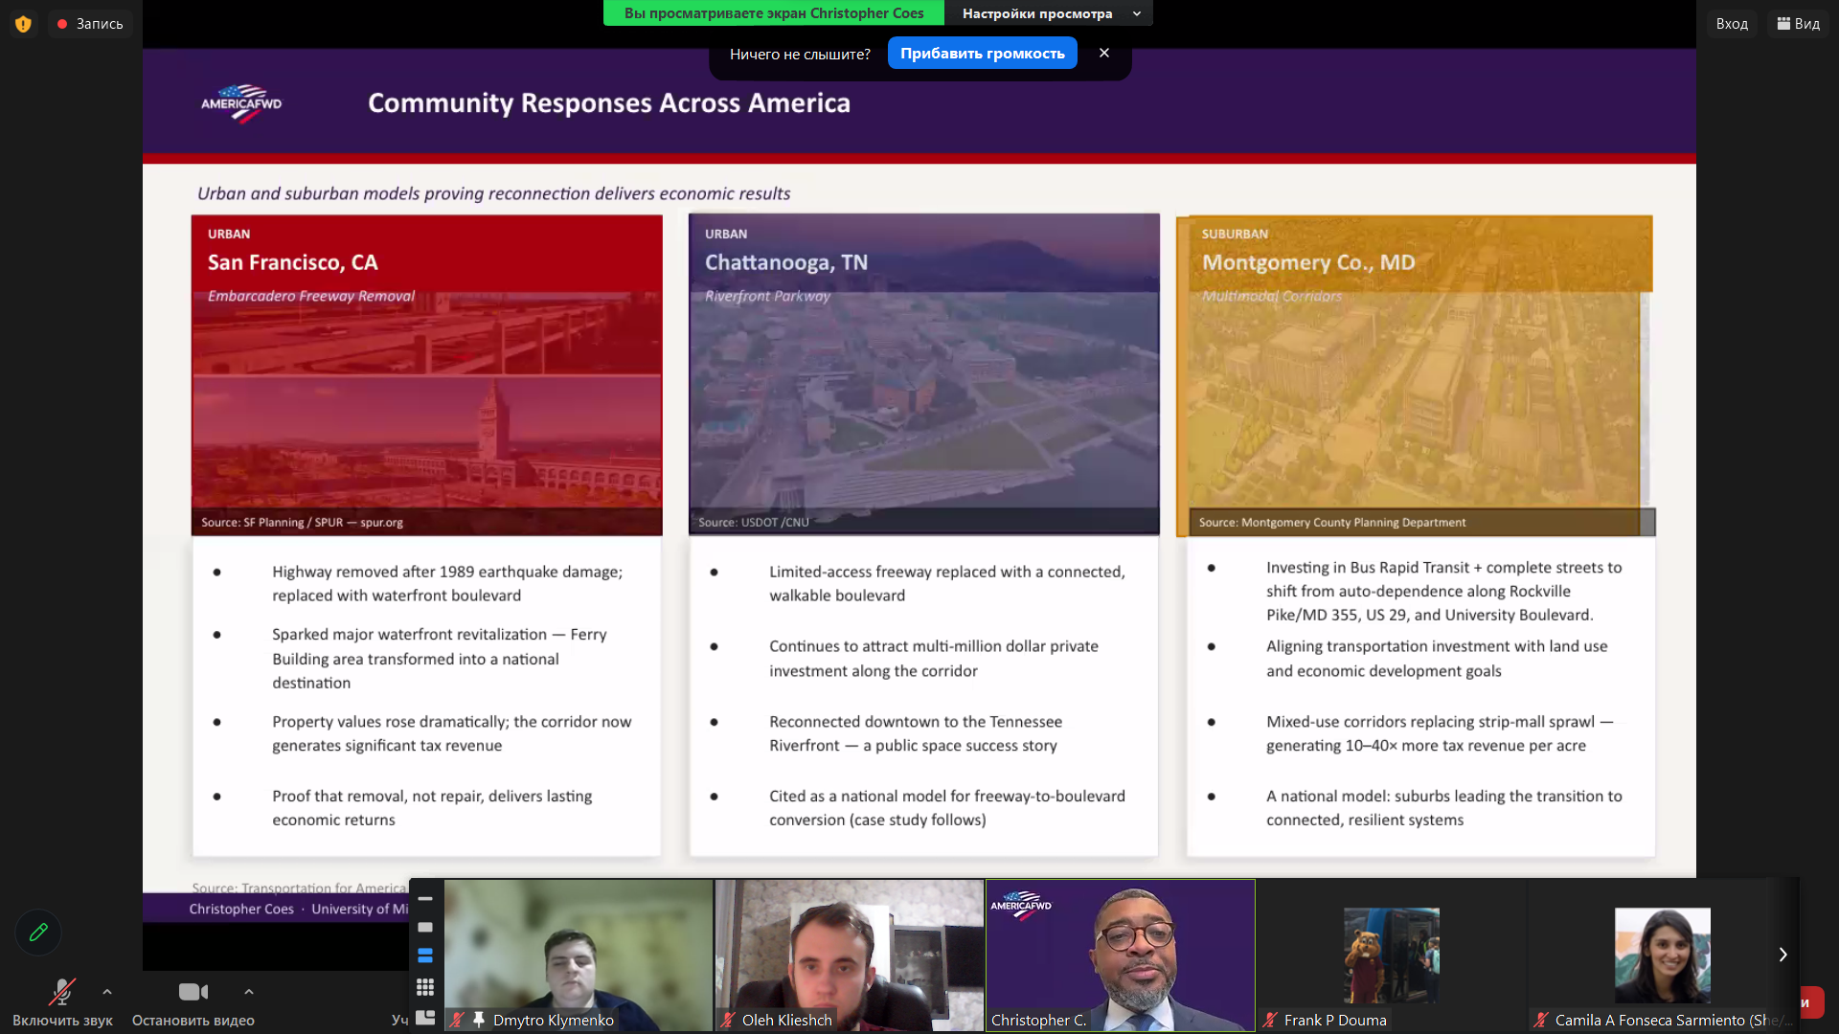The height and width of the screenshot is (1034, 1839).
Task: Expand audio options arrow beside microphone
Action: (x=107, y=992)
